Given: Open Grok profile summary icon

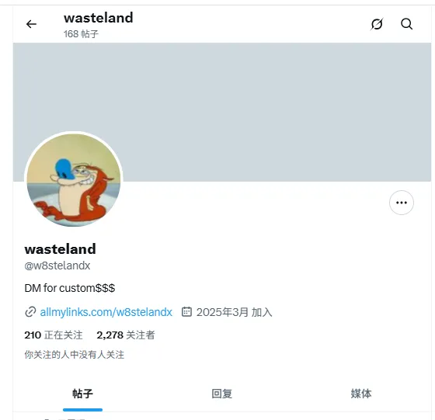Looking at the screenshot, I should click(x=377, y=24).
